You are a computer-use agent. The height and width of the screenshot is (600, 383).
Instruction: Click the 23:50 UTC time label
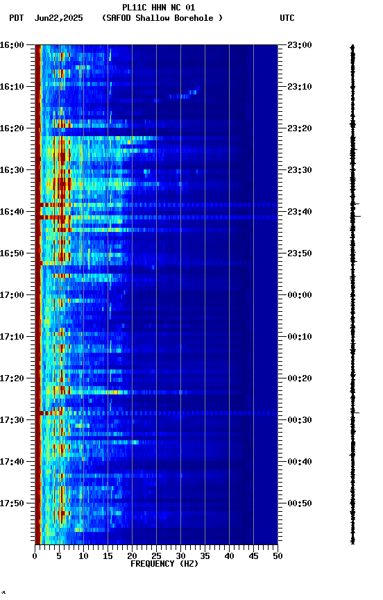coord(300,253)
